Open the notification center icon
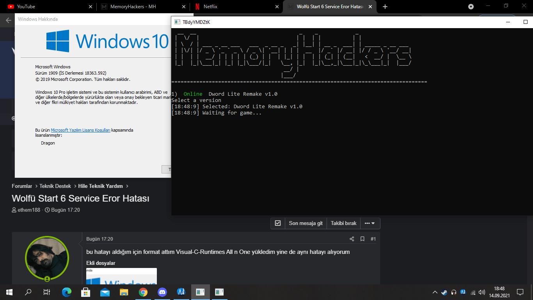Viewport: 533px width, 300px height. (x=520, y=292)
